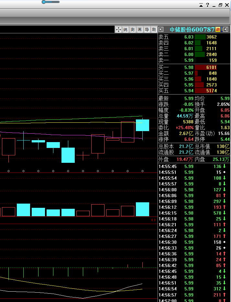This screenshot has height=302, width=231.
Task: Select the trade tick at 14:55:45
Action: click(194, 166)
